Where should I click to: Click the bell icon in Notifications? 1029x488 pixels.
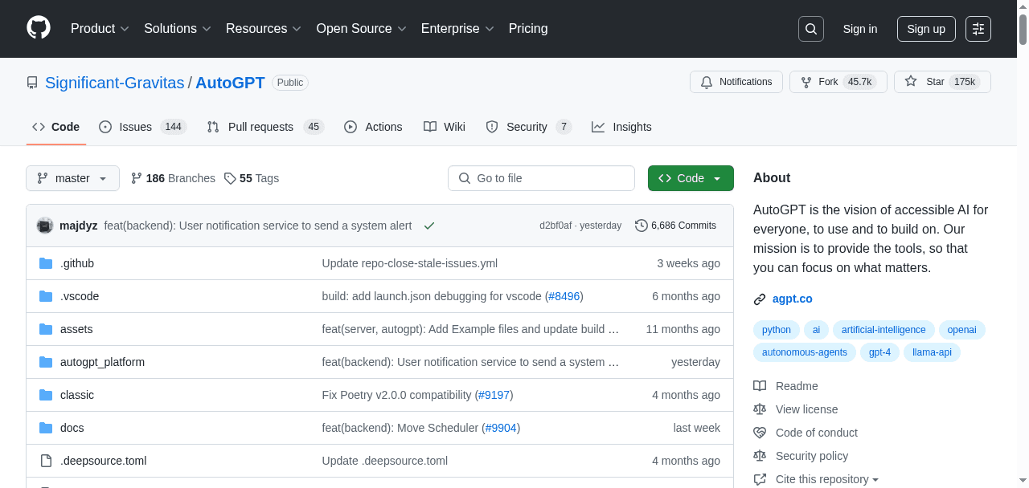point(707,82)
